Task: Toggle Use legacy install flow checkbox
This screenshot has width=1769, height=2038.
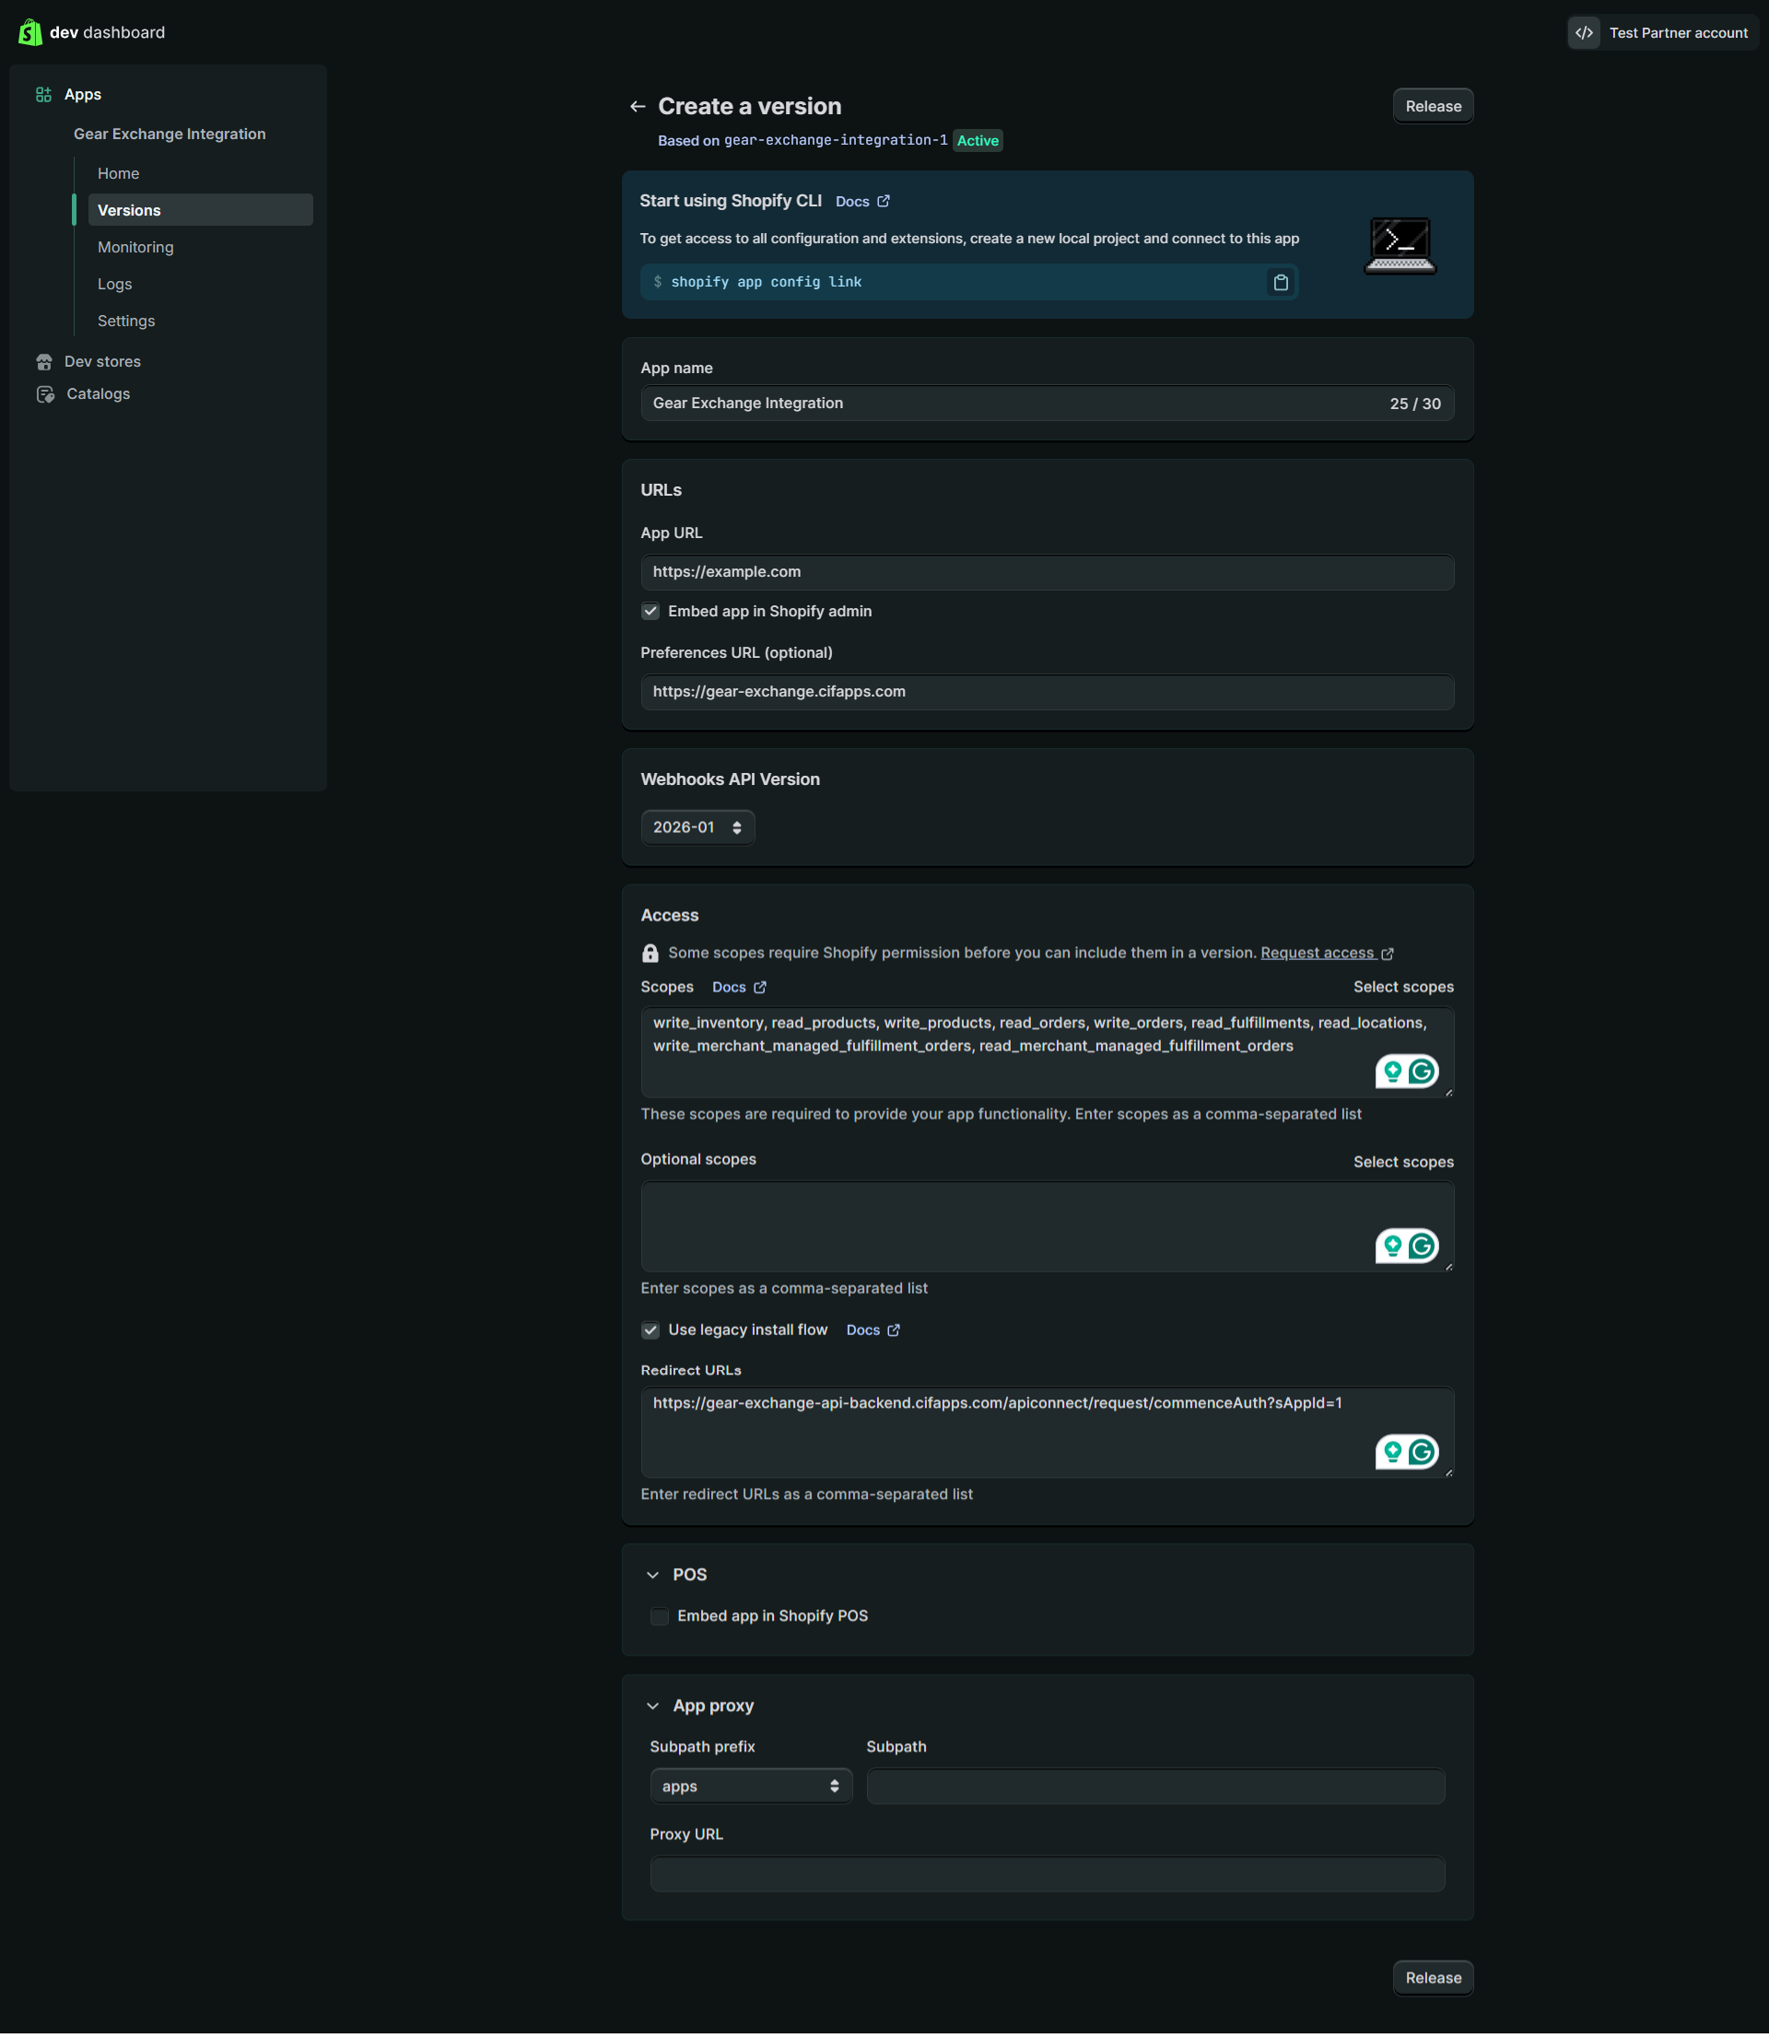Action: [650, 1330]
